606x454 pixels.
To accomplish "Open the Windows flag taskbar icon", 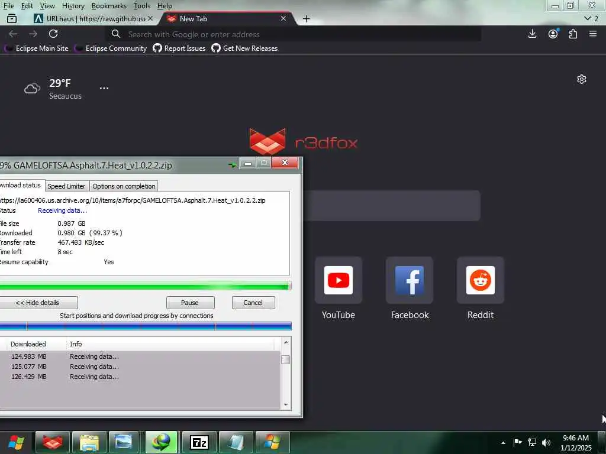I will pyautogui.click(x=272, y=442).
